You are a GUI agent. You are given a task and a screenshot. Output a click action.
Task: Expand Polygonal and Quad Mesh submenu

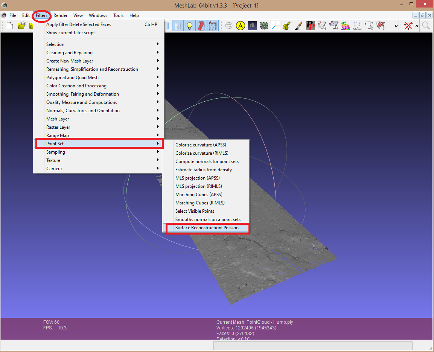coord(99,78)
